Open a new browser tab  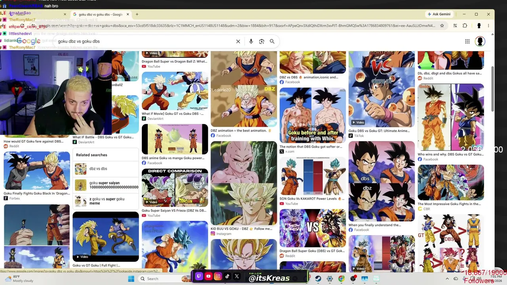[137, 14]
